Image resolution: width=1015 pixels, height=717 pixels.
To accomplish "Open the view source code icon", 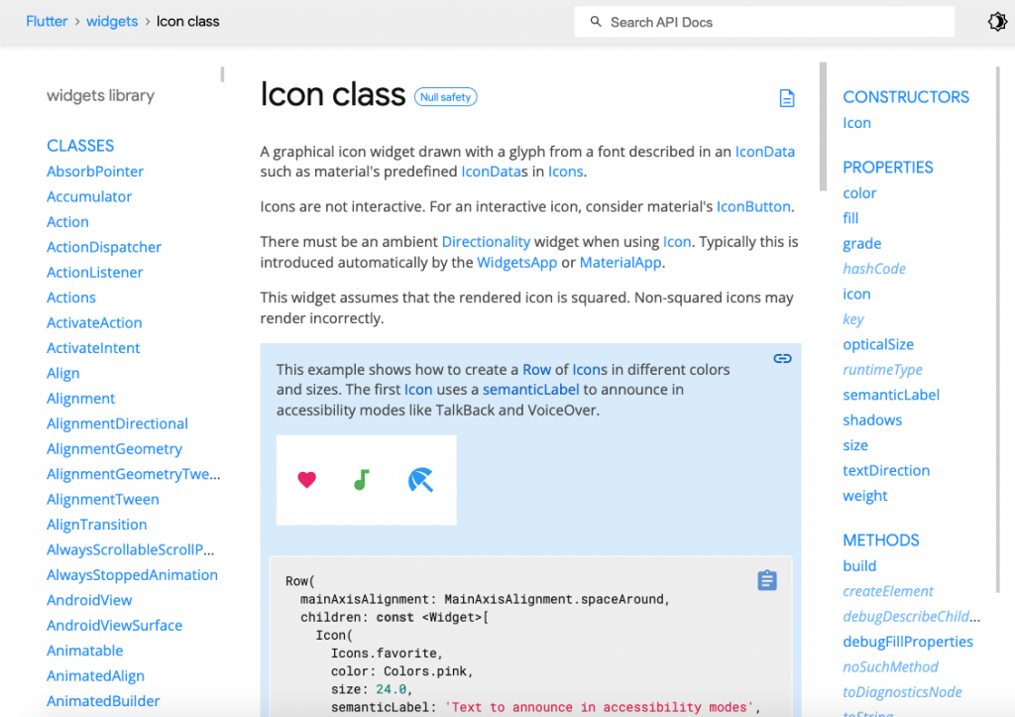I will (x=786, y=98).
